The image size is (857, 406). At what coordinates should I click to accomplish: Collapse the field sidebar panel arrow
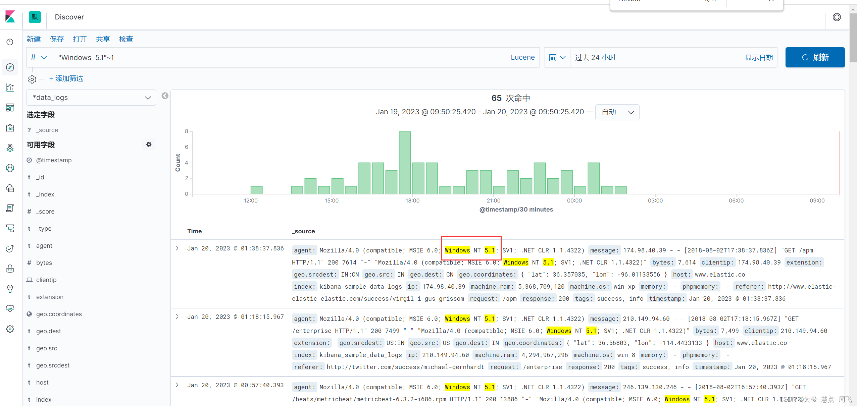point(165,96)
